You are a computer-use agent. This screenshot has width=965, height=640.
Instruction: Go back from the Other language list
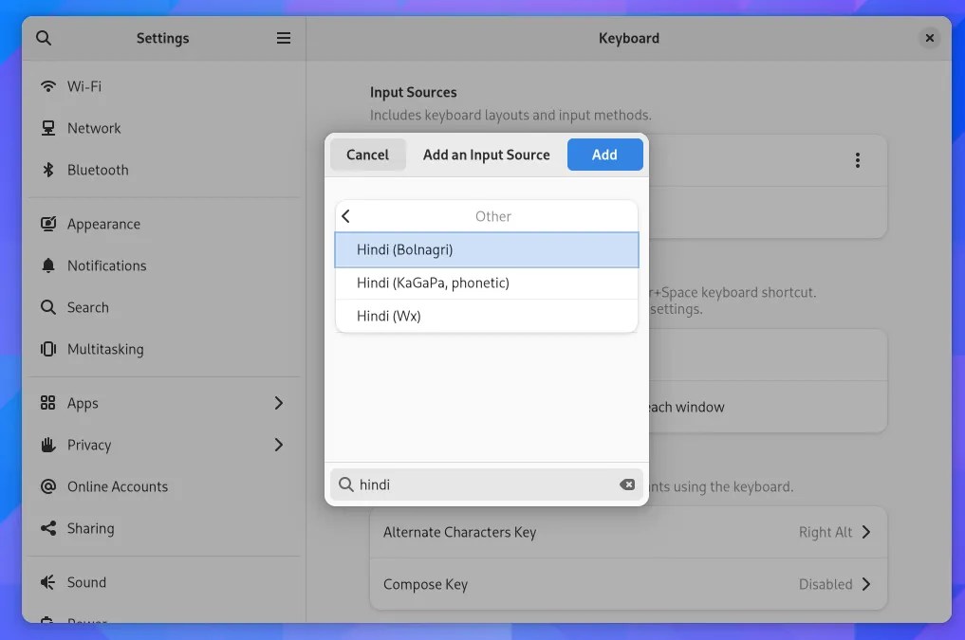pyautogui.click(x=345, y=215)
